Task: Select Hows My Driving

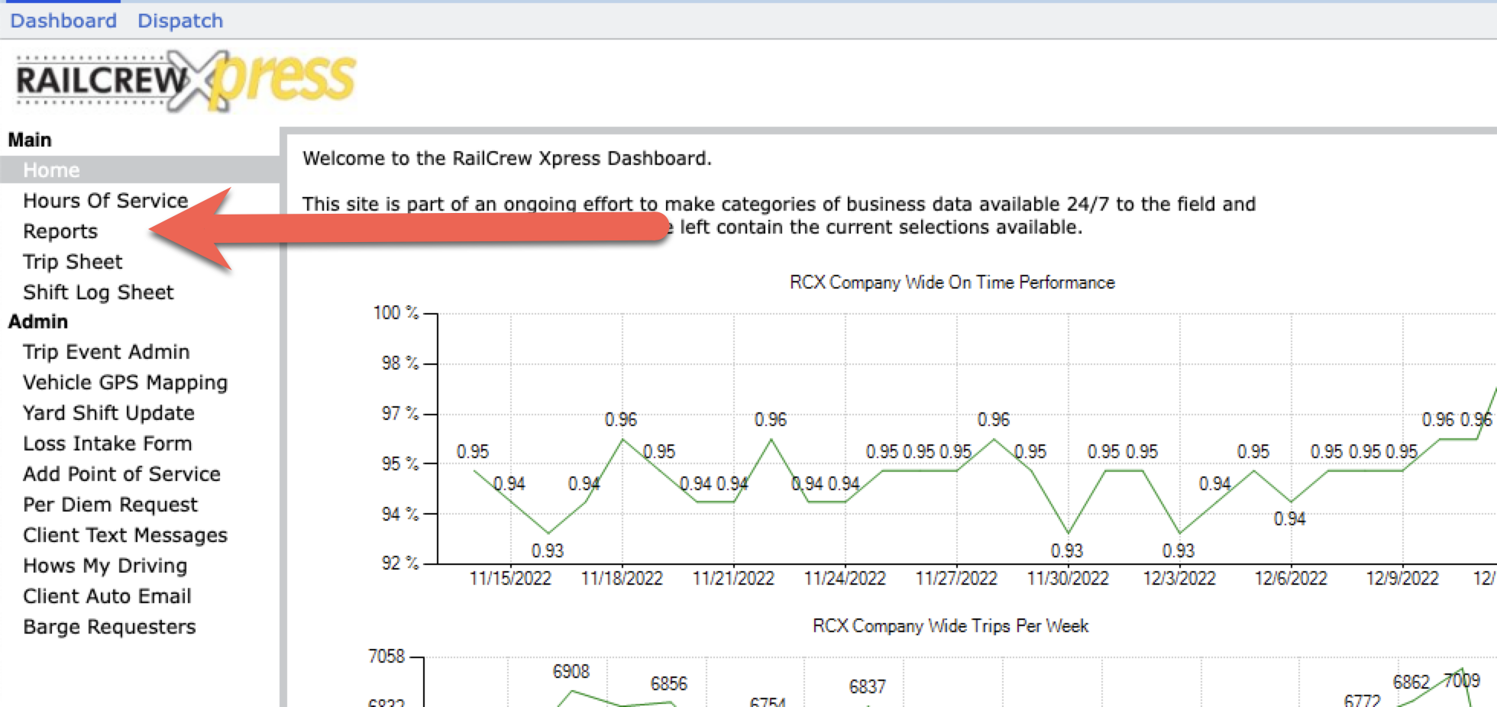Action: tap(105, 566)
